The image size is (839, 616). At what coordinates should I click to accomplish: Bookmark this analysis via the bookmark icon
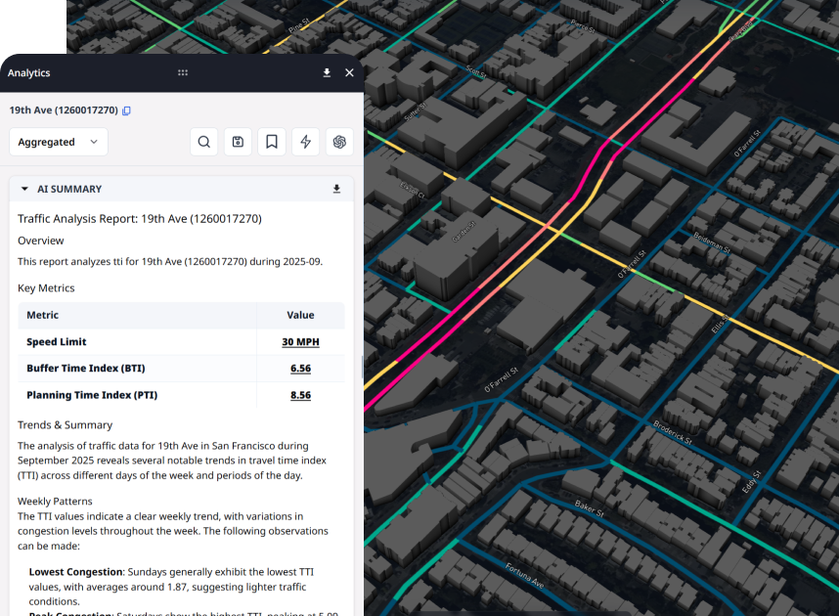[271, 142]
